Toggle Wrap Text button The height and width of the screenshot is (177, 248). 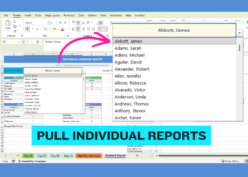(x=100, y=23)
